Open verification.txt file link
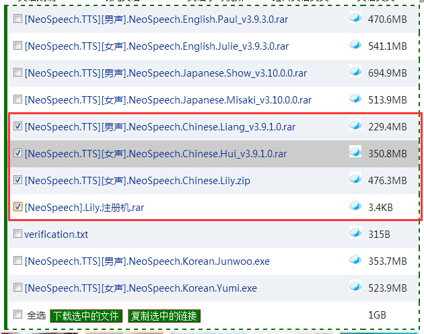The width and height of the screenshot is (424, 334). click(57, 235)
